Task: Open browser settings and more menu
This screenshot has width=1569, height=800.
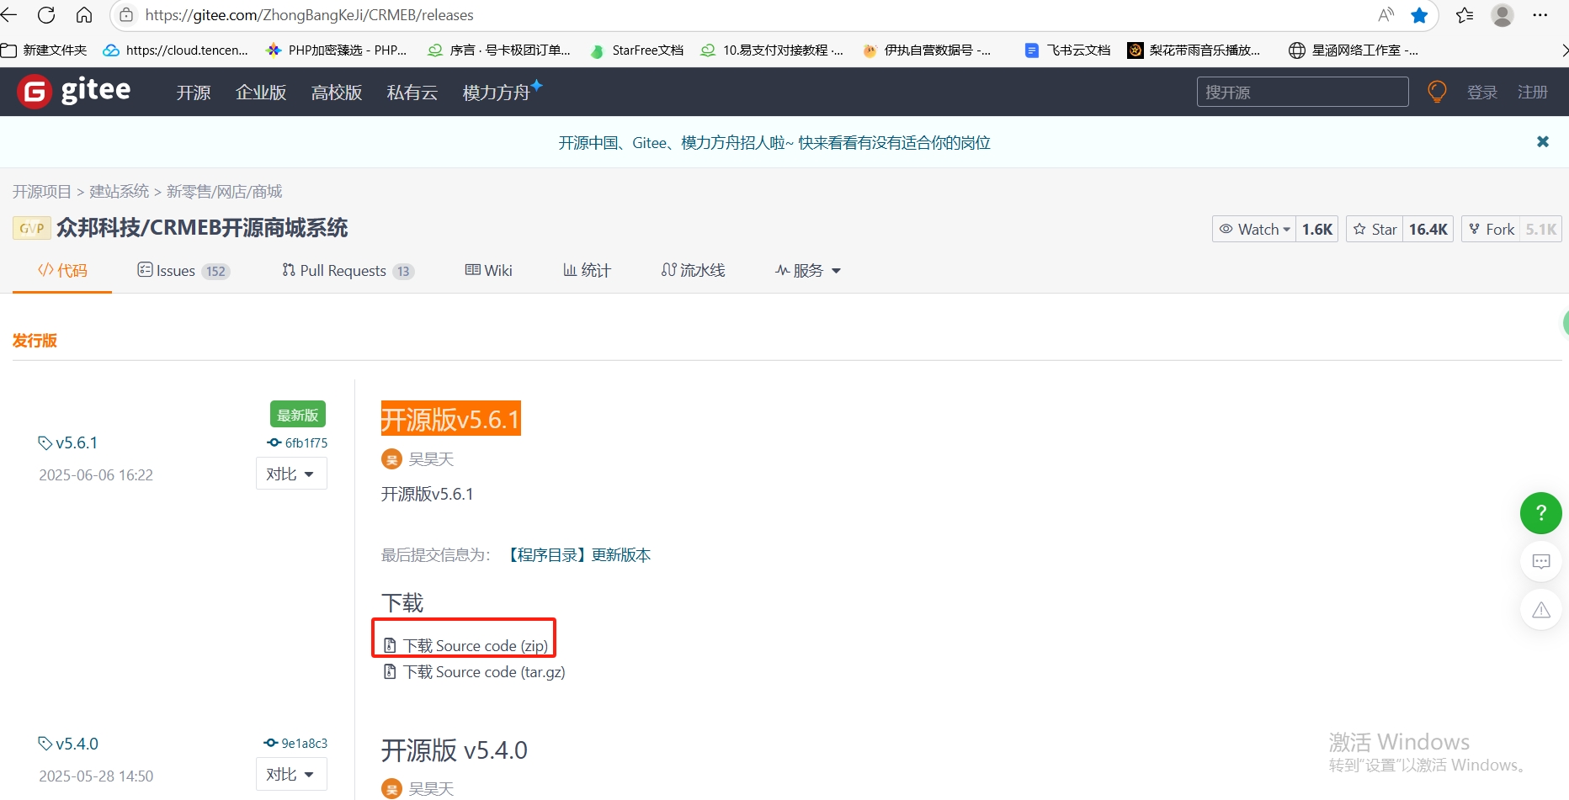Action: 1540,15
